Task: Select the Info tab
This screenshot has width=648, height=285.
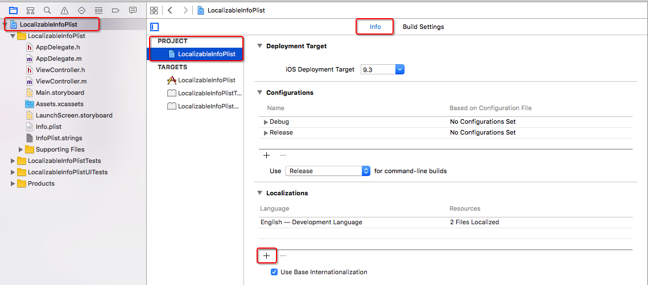Action: click(375, 27)
